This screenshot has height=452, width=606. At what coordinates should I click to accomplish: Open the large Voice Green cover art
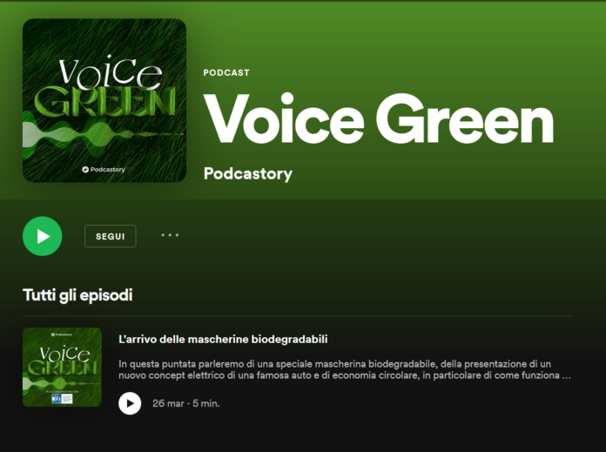104,100
